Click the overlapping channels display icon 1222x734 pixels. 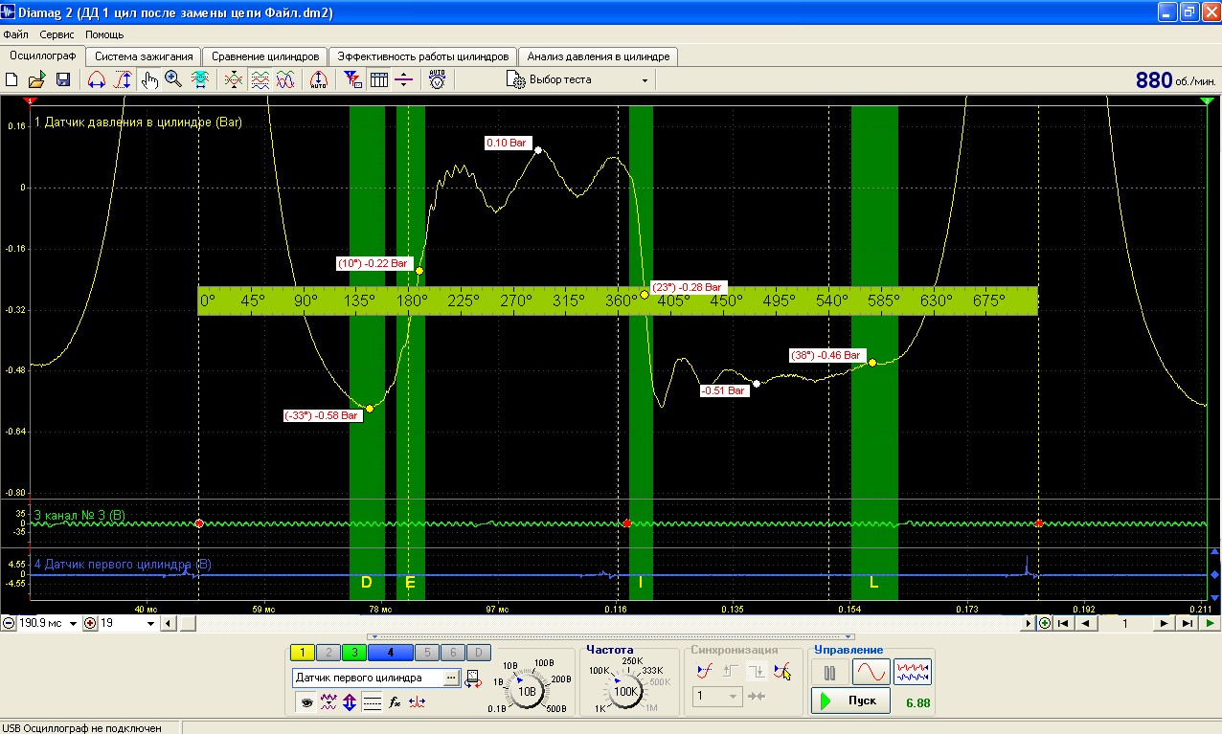coord(234,80)
